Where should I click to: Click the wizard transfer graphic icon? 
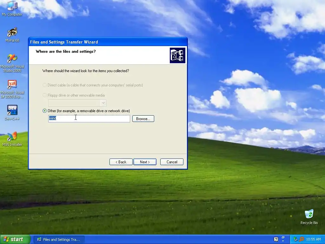(177, 55)
